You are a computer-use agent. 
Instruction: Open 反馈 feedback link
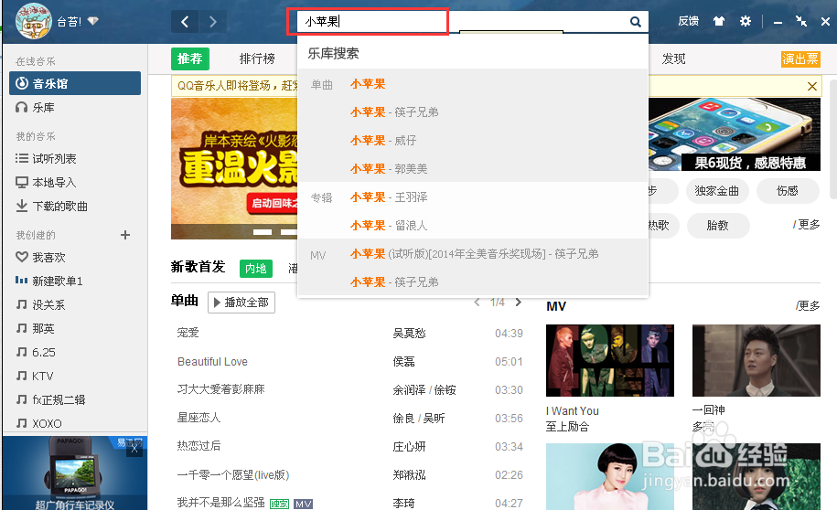click(x=689, y=21)
